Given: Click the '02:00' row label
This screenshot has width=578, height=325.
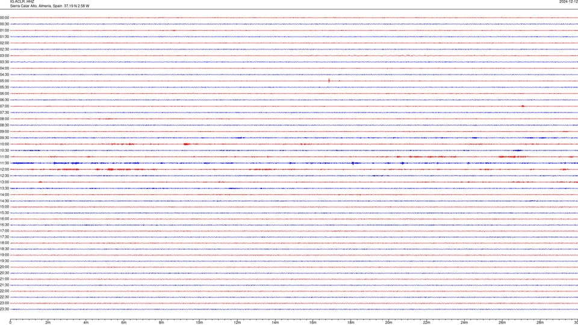Looking at the screenshot, I should tap(4, 43).
